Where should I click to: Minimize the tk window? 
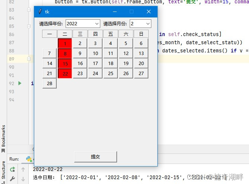[115, 12]
